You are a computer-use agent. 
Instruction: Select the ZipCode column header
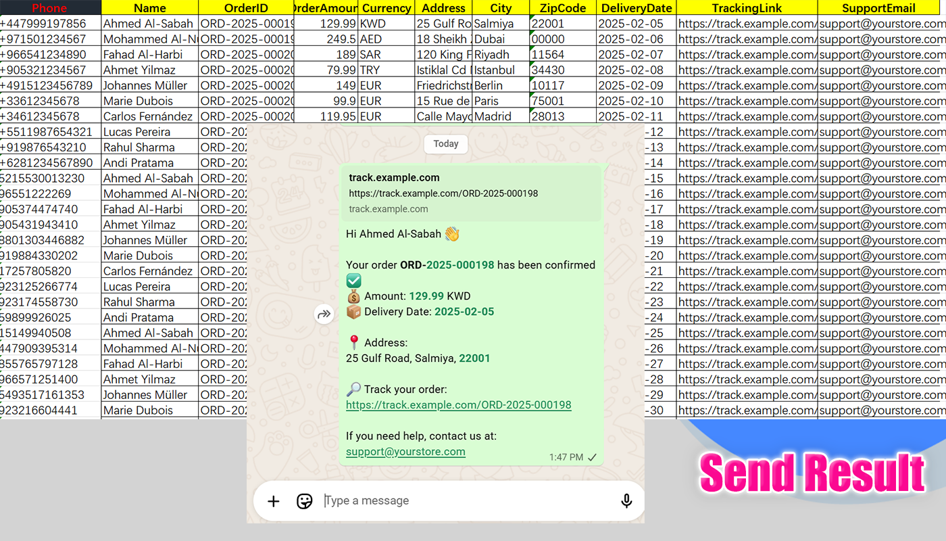pos(563,8)
